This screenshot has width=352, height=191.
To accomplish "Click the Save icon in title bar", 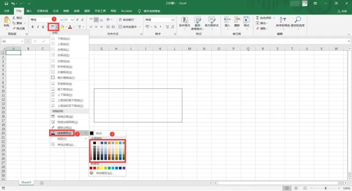I will (6, 4).
